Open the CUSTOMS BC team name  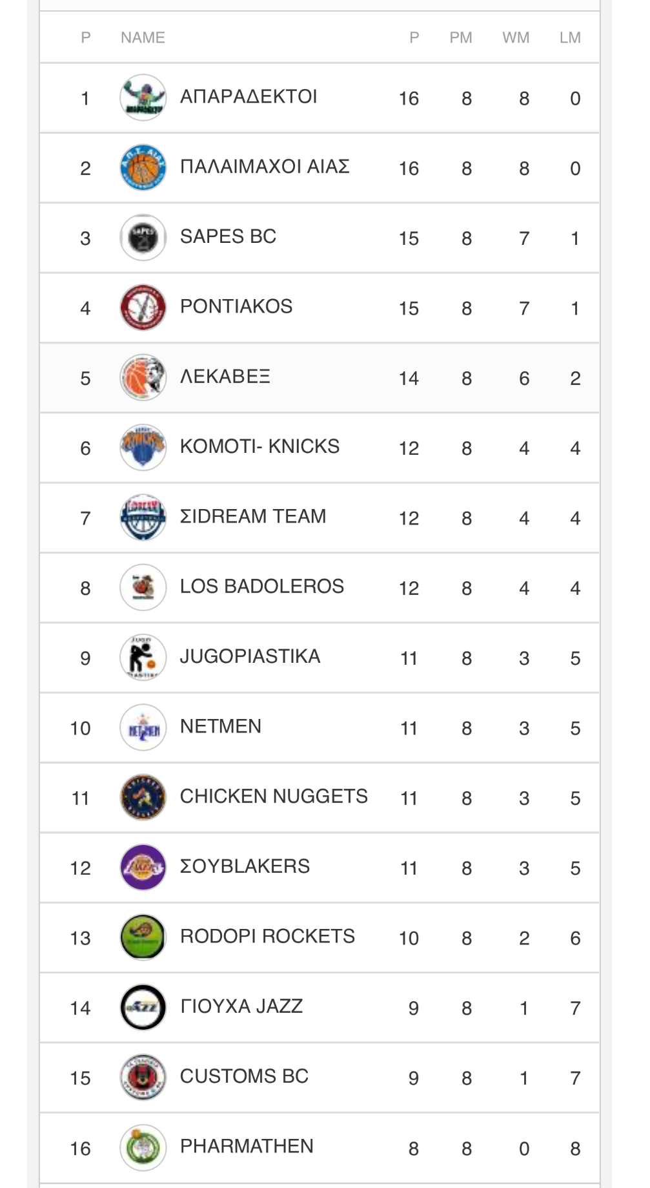coord(244,1076)
